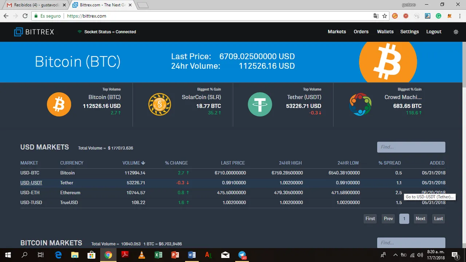Go to the Next page of USD markets
The height and width of the screenshot is (262, 466).
420,219
